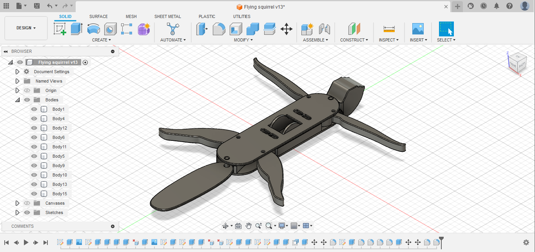This screenshot has width=535, height=252.
Task: Jump to timeline beginning
Action: 6,243
